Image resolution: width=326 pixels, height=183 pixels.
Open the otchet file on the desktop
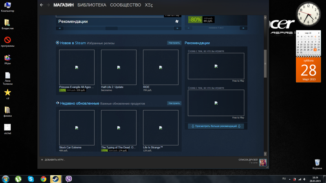7,129
